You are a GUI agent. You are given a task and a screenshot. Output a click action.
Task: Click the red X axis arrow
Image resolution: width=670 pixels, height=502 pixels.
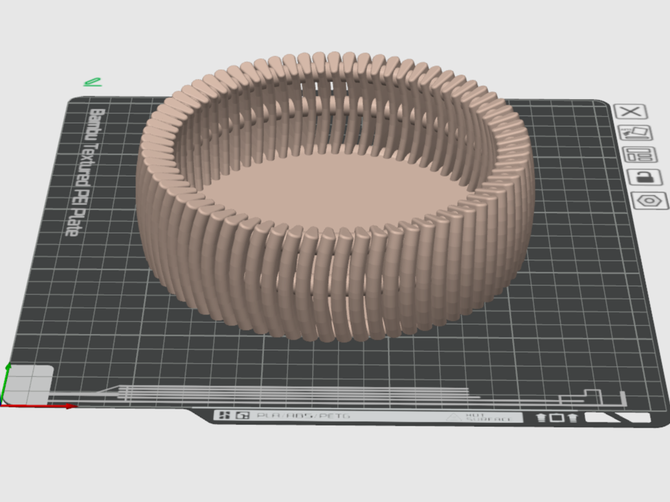38,406
